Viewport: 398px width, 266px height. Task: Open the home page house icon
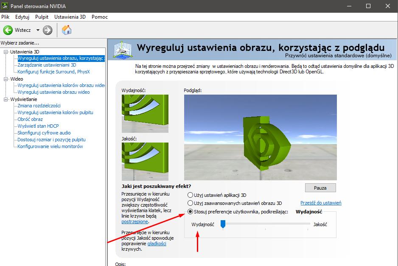pos(67,30)
